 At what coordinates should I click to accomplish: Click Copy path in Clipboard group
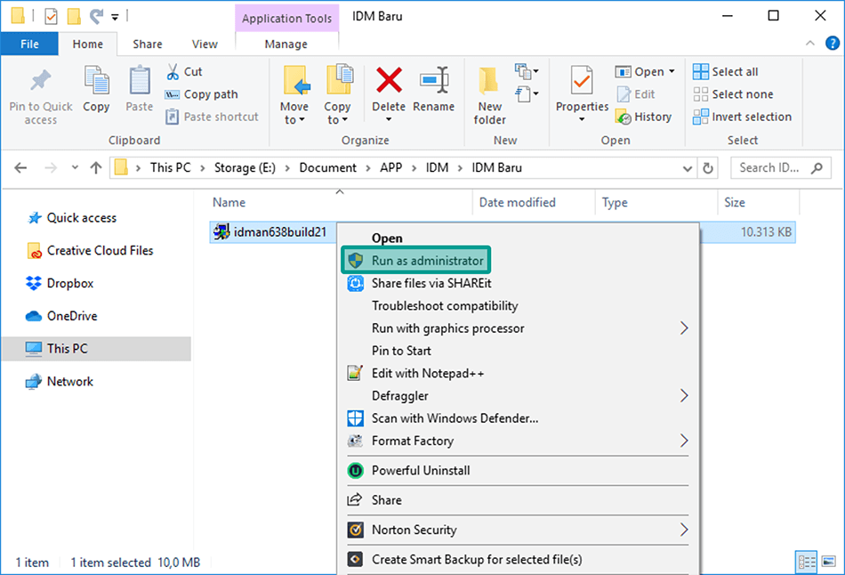pyautogui.click(x=202, y=94)
